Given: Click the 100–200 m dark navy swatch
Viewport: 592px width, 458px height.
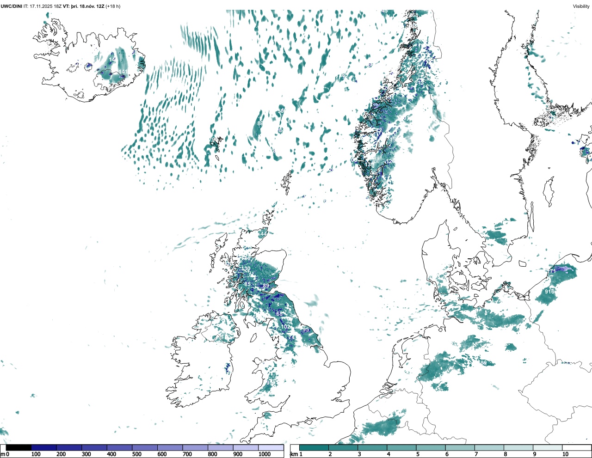Looking at the screenshot, I should [x=44, y=448].
